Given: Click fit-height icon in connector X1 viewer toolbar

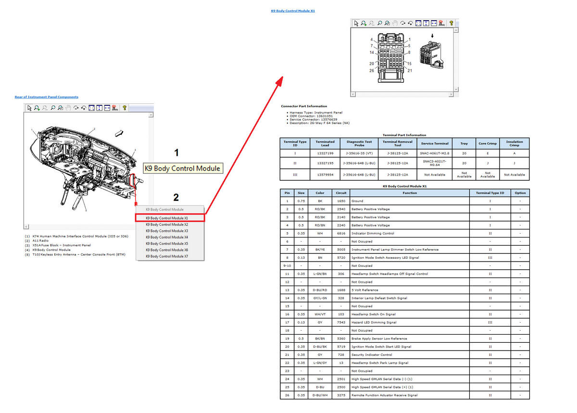Looking at the screenshot, I should click(426, 23).
